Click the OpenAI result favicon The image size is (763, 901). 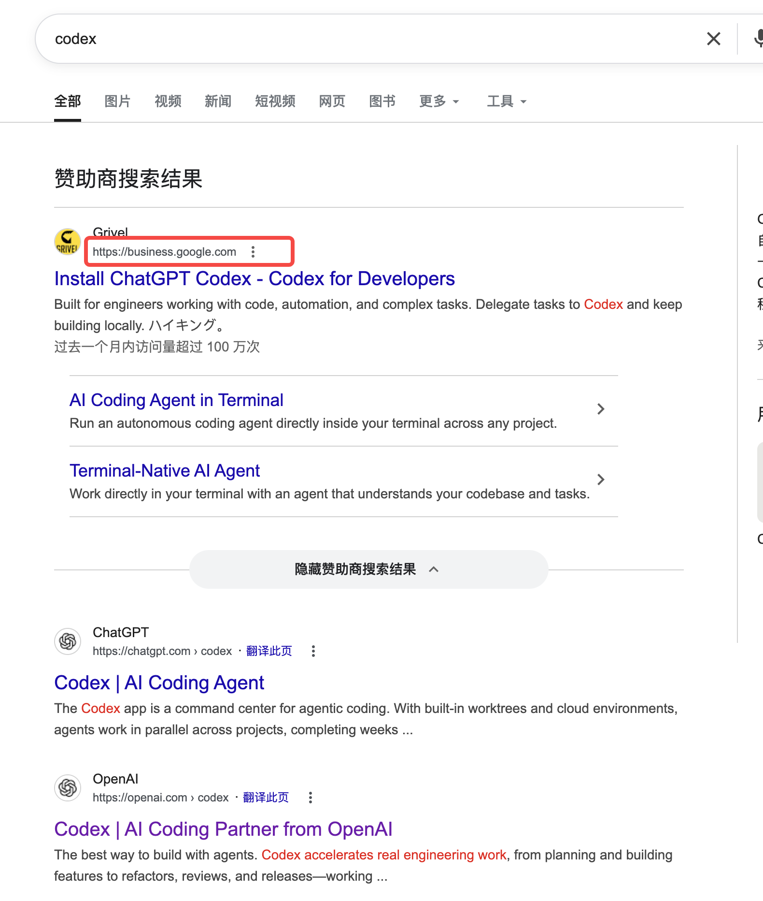(x=68, y=788)
